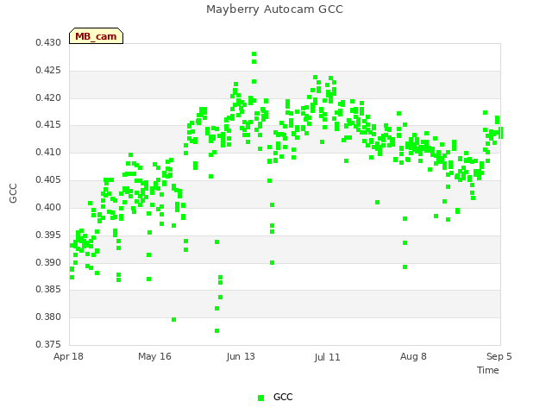Click the Jun 13 x-axis label
Image resolution: width=552 pixels, height=414 pixels.
[241, 356]
